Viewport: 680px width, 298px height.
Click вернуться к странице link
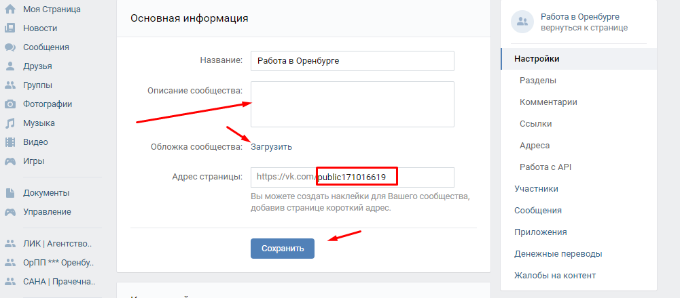click(584, 28)
